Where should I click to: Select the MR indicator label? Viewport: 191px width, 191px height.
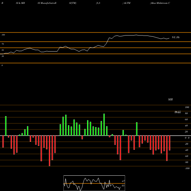point(170,99)
